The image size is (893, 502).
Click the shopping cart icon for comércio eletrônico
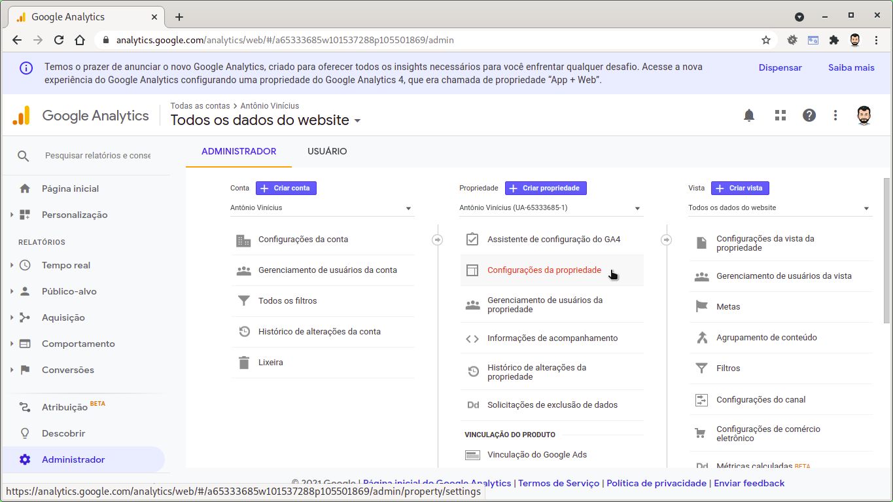[x=701, y=434]
